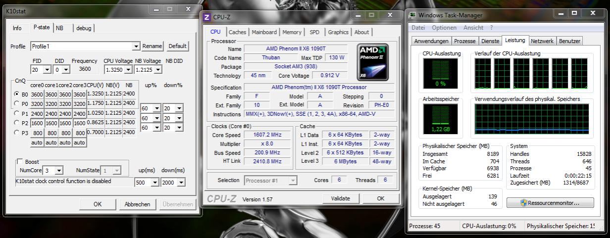This screenshot has height=238, width=610.
Task: Click the Core Speed value 1607.2 MHz
Action: coord(267,135)
